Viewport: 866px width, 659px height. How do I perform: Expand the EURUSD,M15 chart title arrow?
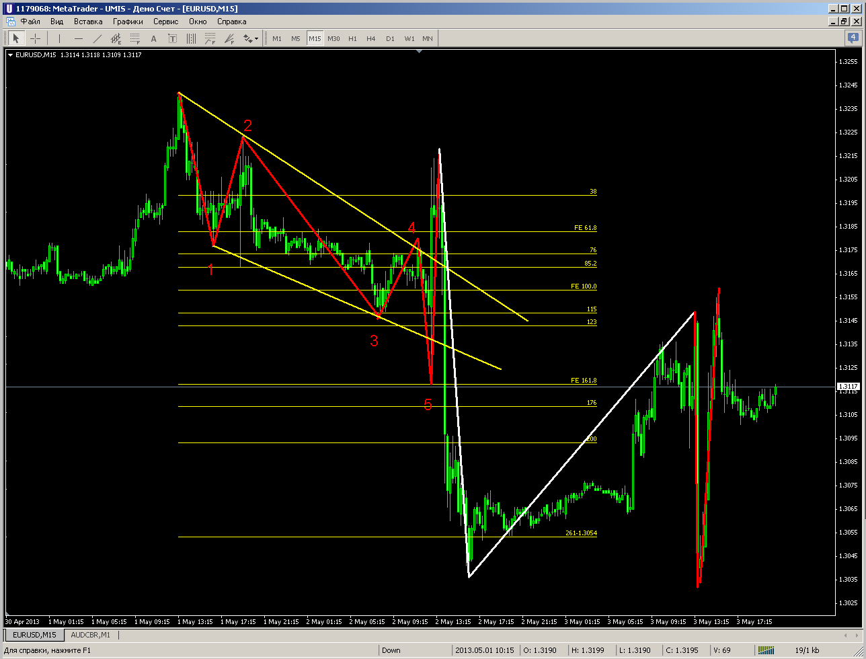point(10,55)
